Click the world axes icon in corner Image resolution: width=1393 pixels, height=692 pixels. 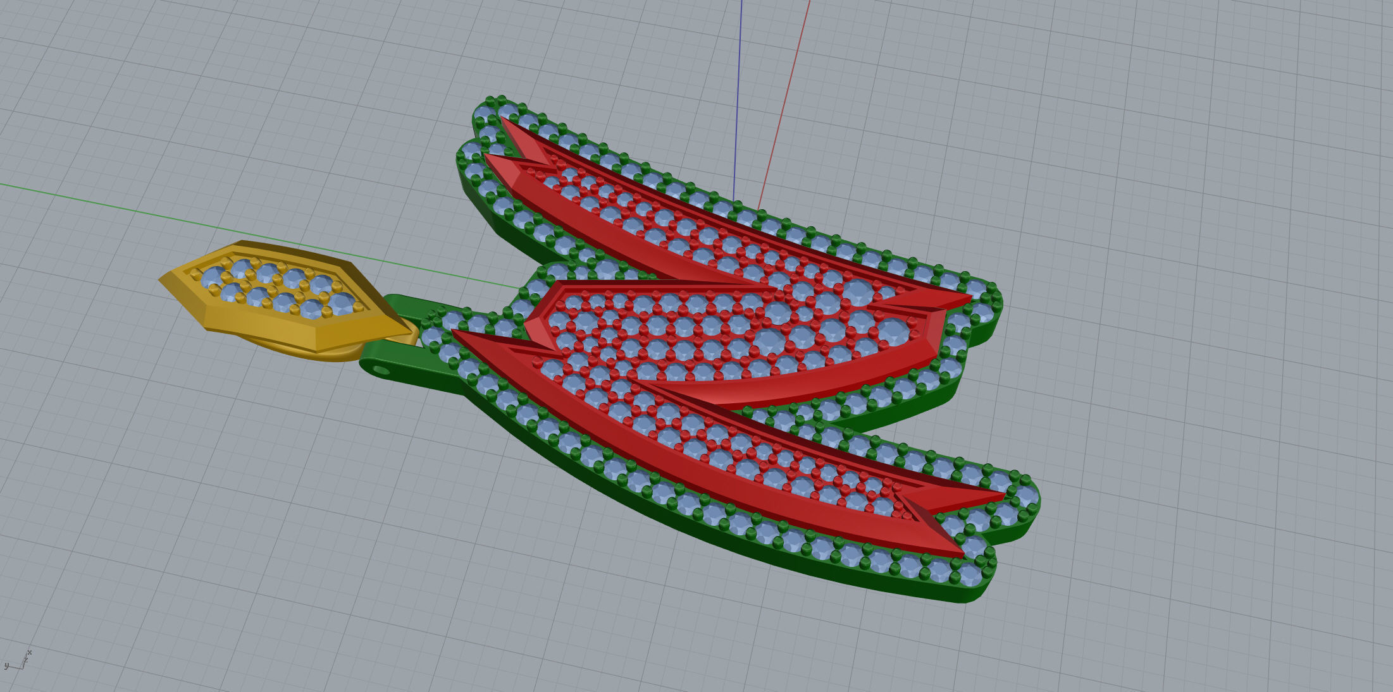(16, 660)
